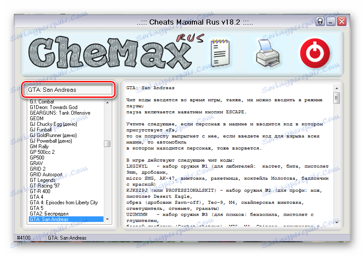Select GTA 5 in the list
This screenshot has width=364, height=256.
pos(37,208)
